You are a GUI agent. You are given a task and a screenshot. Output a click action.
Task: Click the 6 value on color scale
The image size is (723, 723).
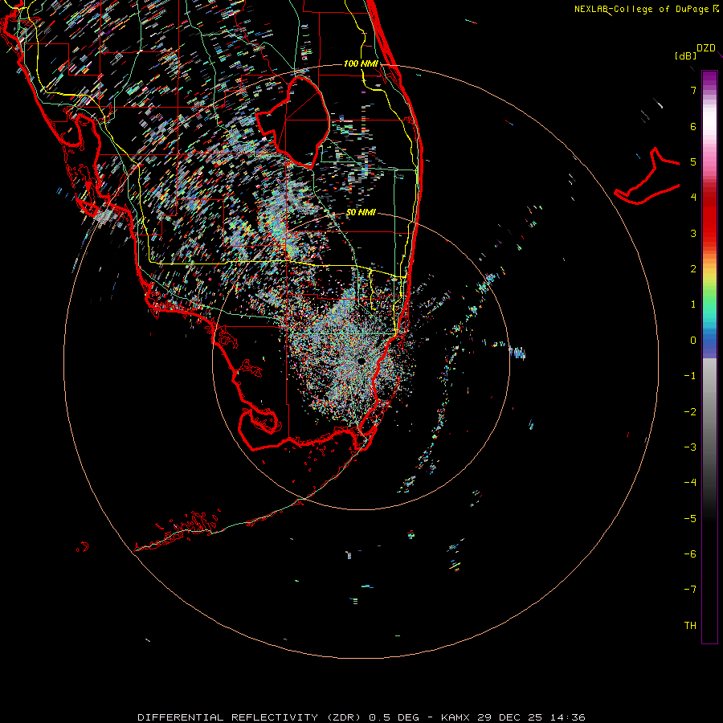click(x=693, y=126)
